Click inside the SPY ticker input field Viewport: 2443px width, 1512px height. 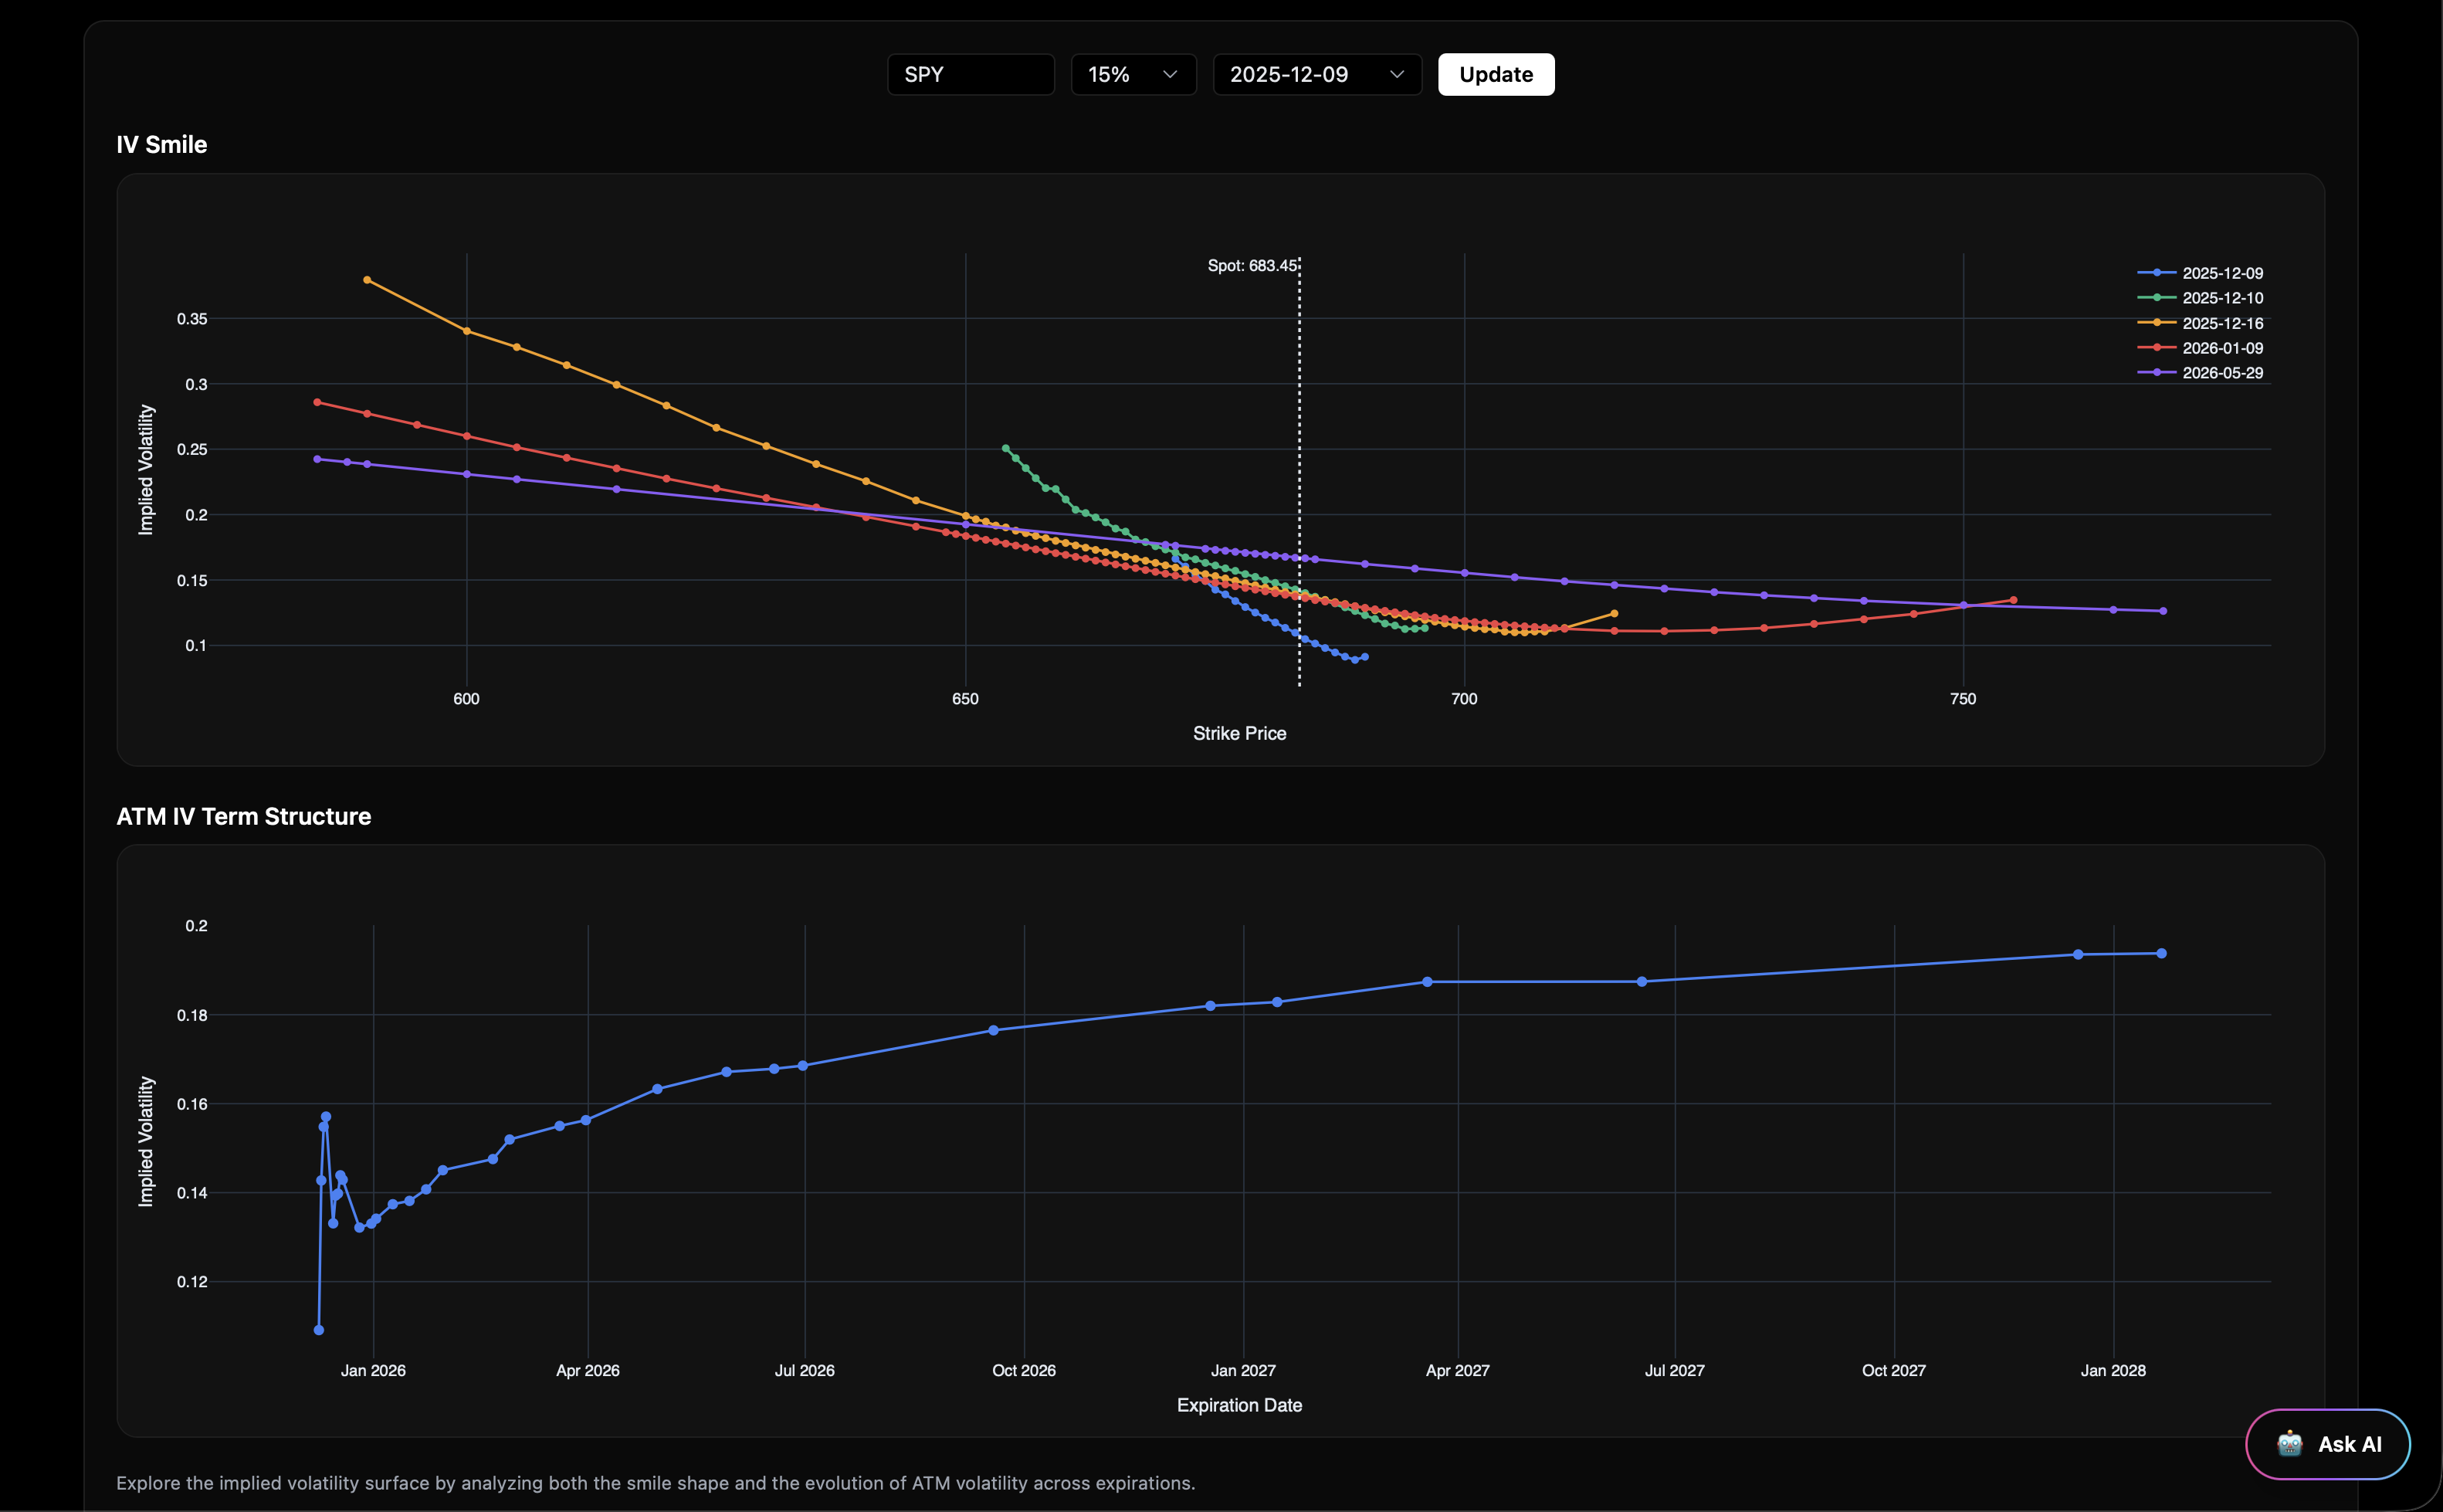970,74
